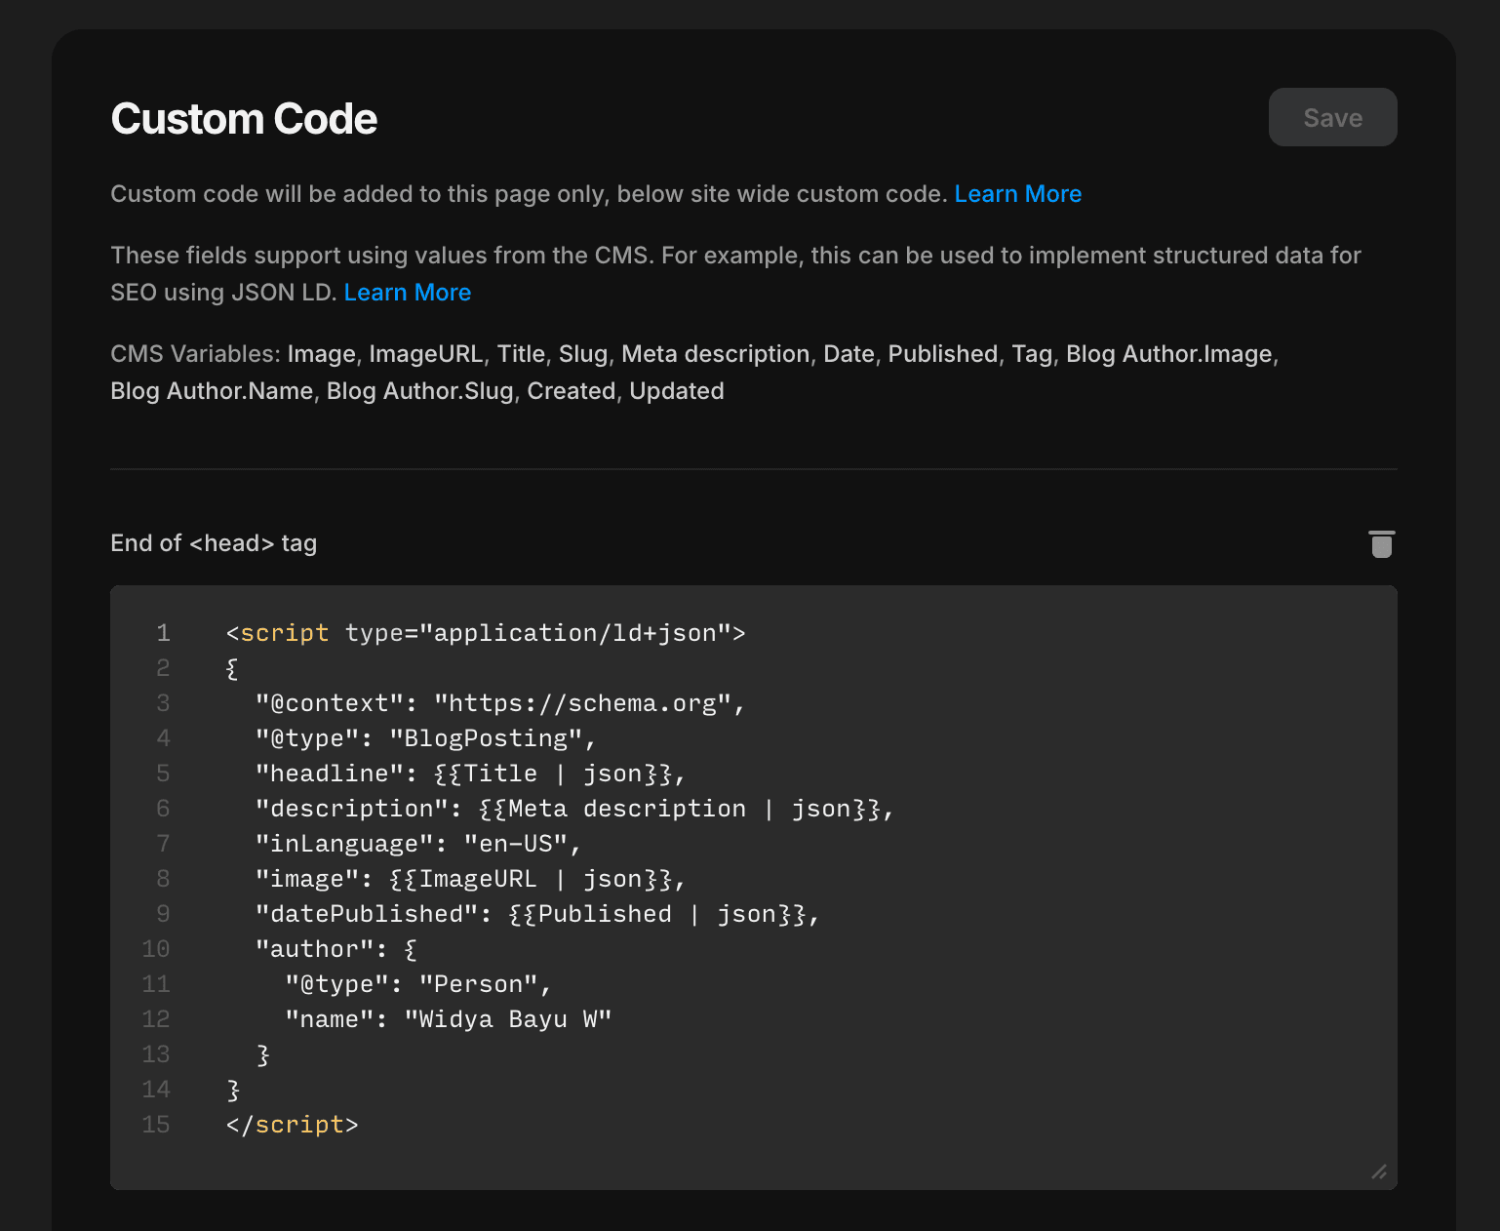The width and height of the screenshot is (1500, 1231).
Task: Open the first Learn More link
Action: pos(1017,194)
